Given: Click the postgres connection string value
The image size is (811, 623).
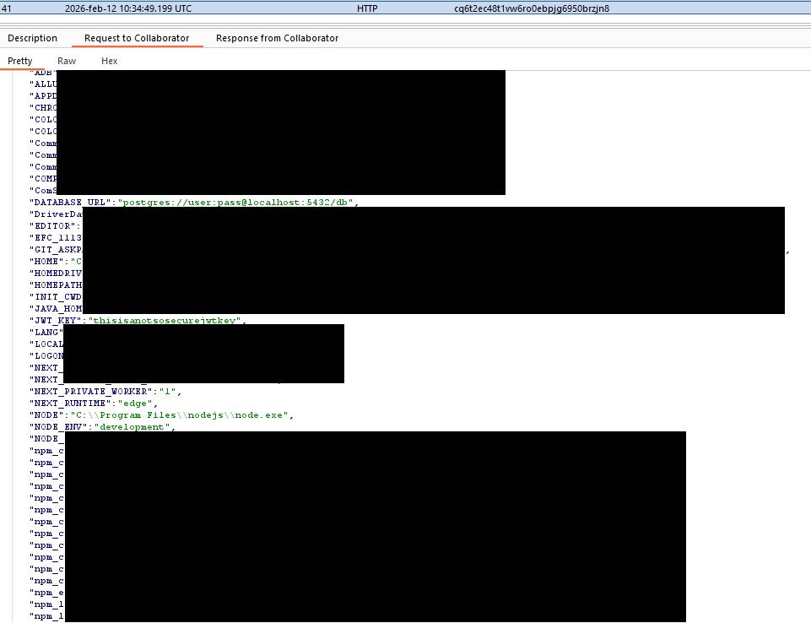Looking at the screenshot, I should [x=236, y=203].
